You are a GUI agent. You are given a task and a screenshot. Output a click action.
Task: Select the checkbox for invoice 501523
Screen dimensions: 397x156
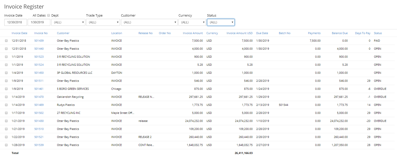point(6,57)
